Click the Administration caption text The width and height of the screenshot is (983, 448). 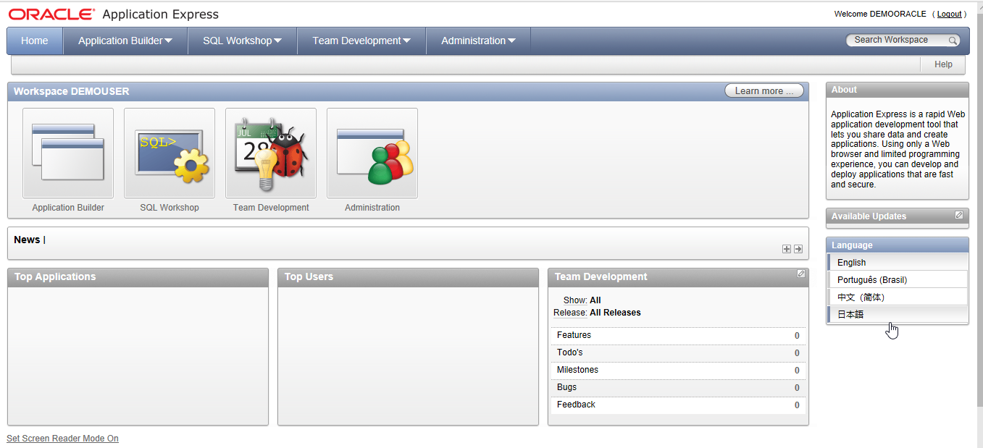[x=372, y=208]
